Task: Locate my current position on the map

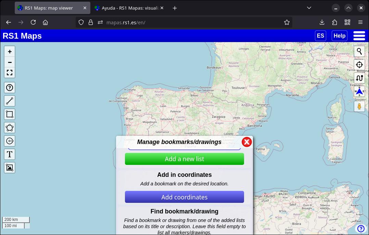Action: 359,65
